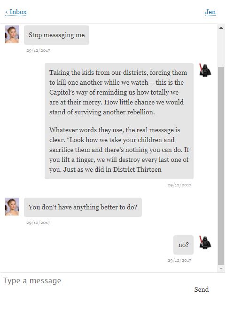
Task: Click Darth Vader avatar beside long message
Action: pyautogui.click(x=205, y=70)
